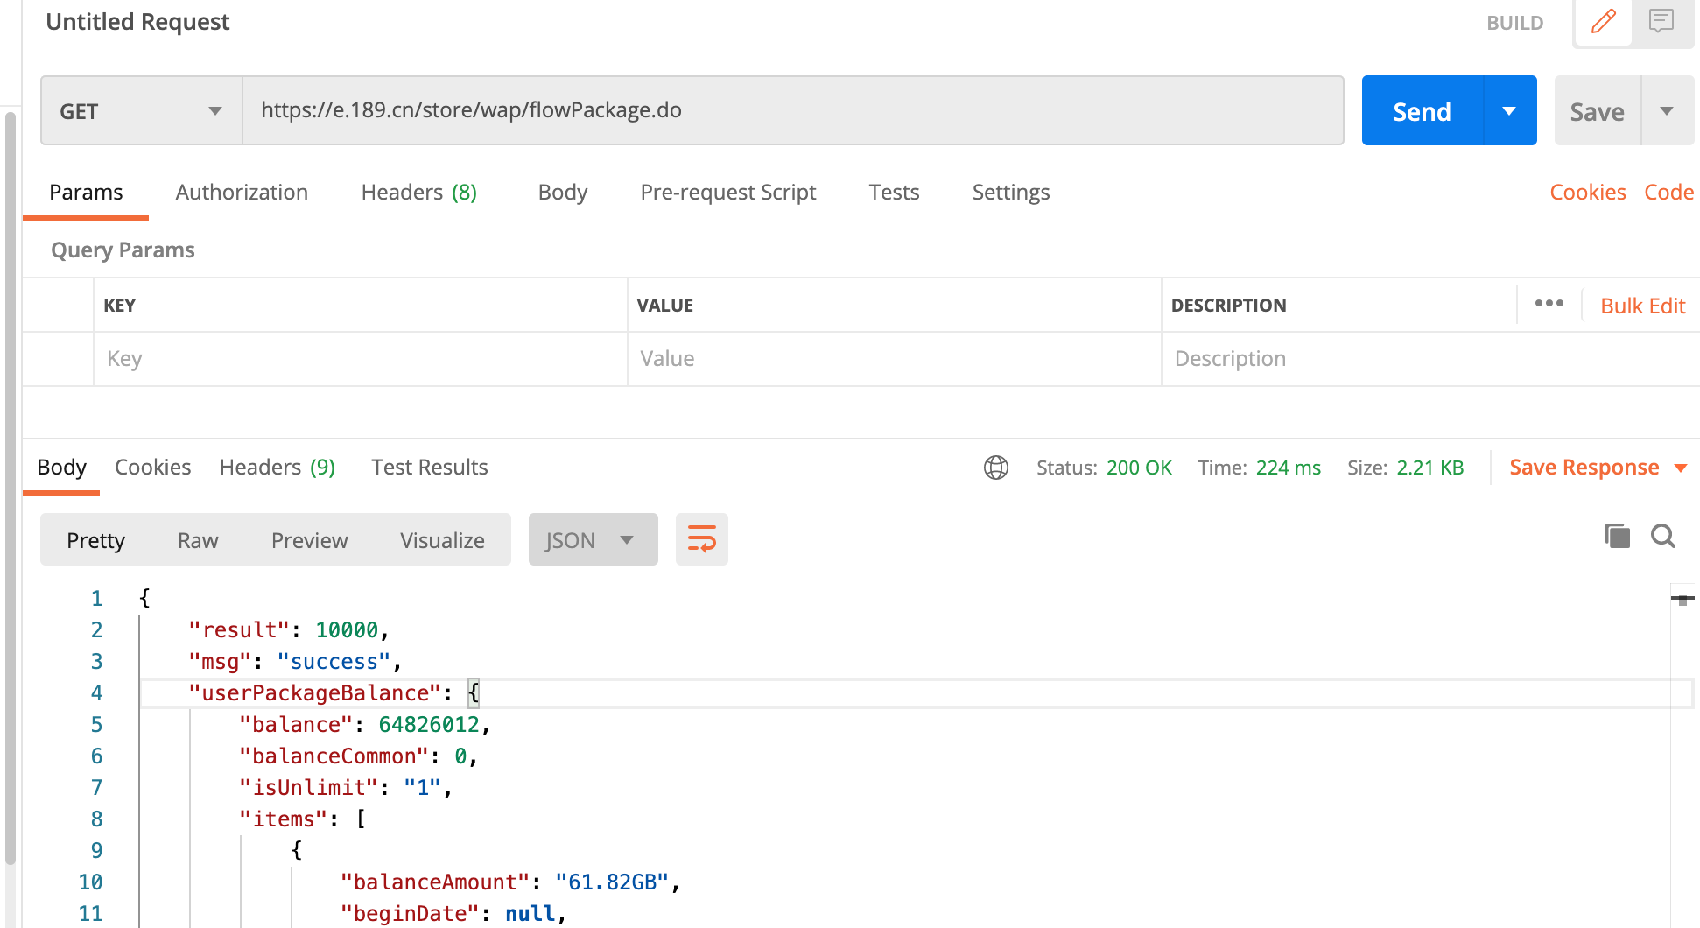Click the "beginDate": null line
1700x928 pixels.
[453, 914]
